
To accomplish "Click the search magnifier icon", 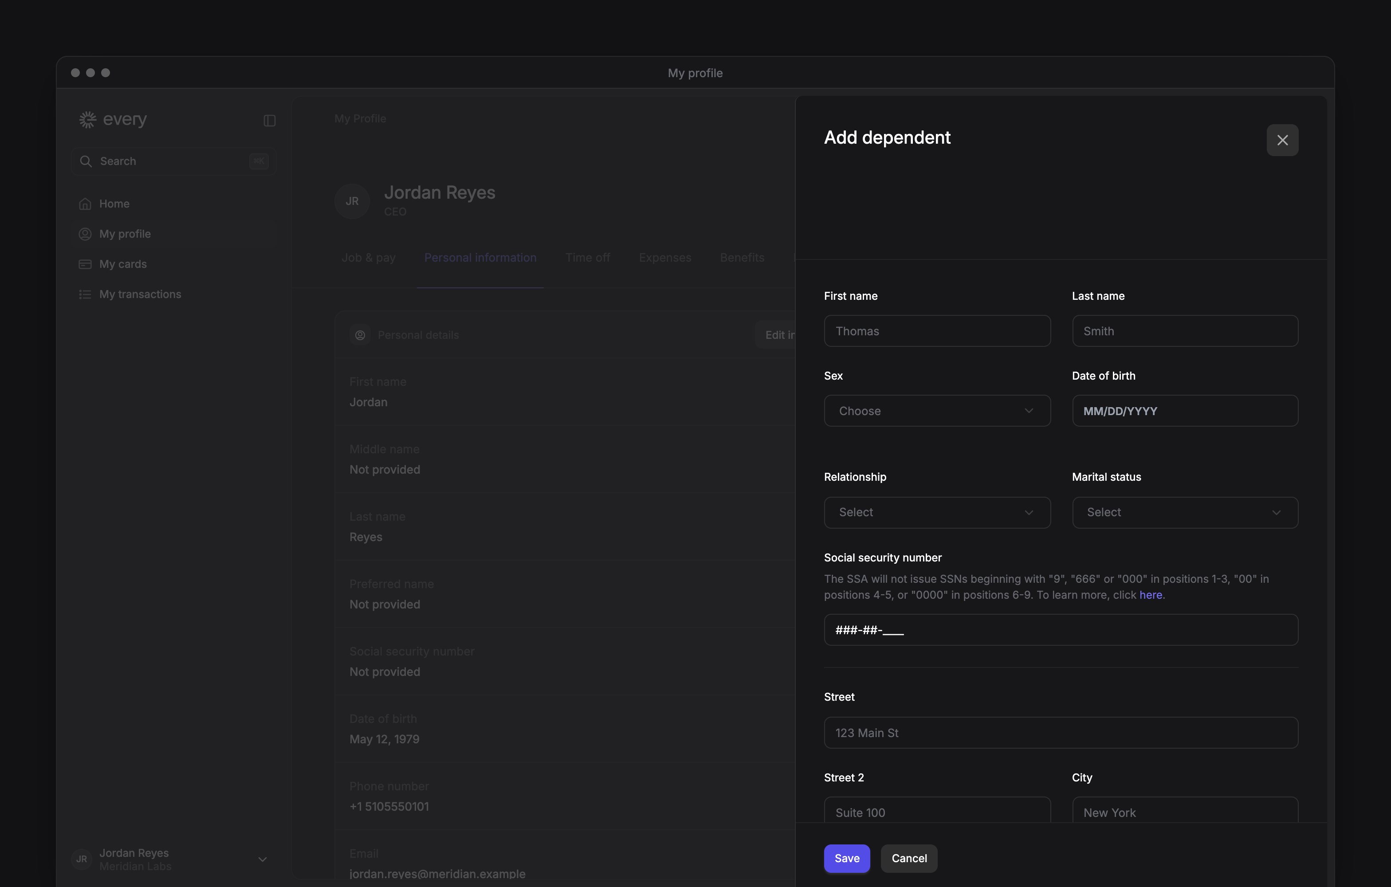I will pyautogui.click(x=86, y=161).
